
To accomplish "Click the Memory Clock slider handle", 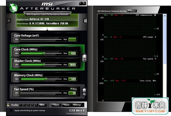I will 46,79.
